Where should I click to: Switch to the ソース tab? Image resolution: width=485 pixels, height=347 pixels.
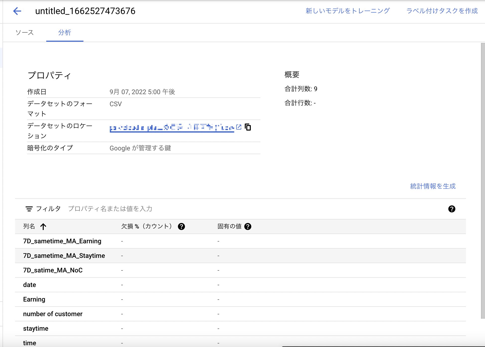[25, 32]
